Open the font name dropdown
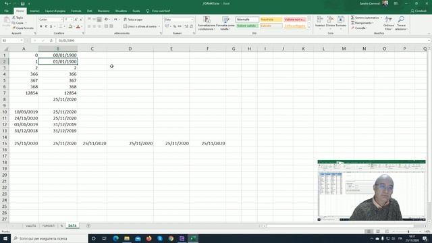 click(61, 20)
